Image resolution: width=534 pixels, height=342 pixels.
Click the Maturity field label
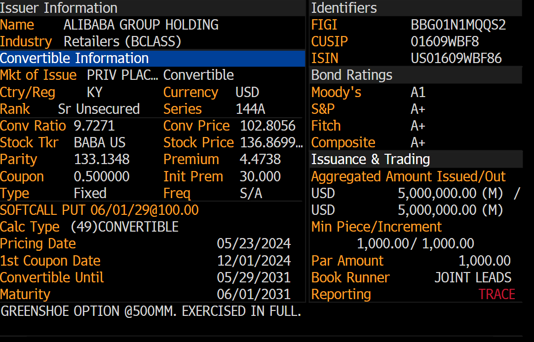click(x=25, y=294)
